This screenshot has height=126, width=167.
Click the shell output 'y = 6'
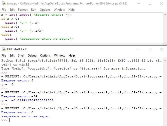pos(7,84)
